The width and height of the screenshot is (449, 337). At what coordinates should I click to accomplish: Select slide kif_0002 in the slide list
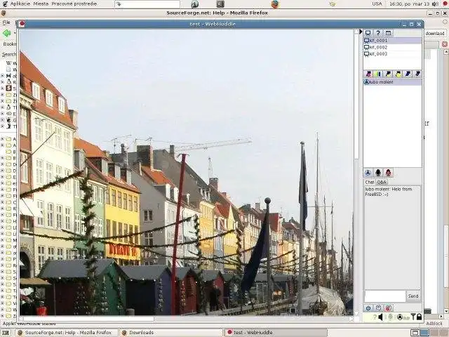(x=378, y=47)
